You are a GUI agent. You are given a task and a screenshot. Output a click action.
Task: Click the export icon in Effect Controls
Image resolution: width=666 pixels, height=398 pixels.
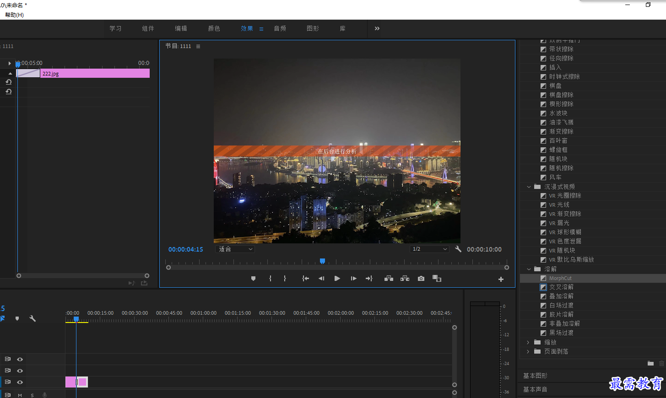tap(144, 283)
